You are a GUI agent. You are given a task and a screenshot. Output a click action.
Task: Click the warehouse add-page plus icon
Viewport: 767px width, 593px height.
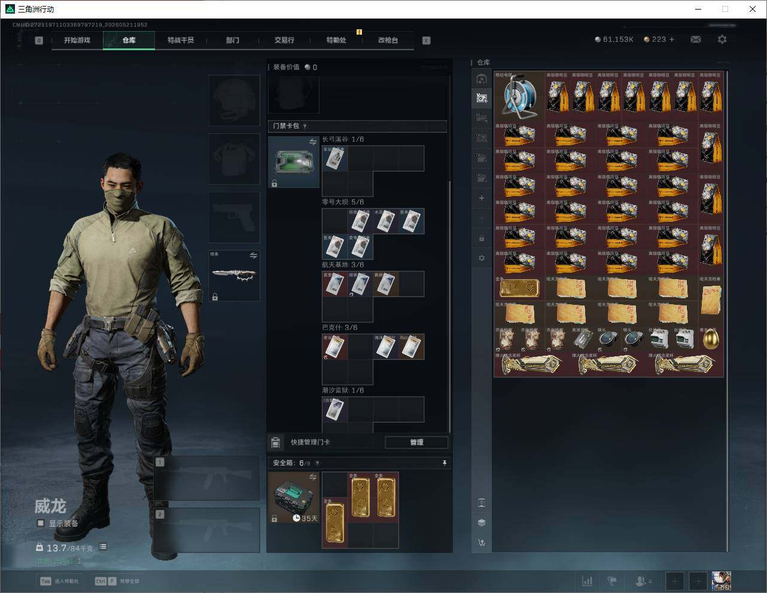coord(482,198)
